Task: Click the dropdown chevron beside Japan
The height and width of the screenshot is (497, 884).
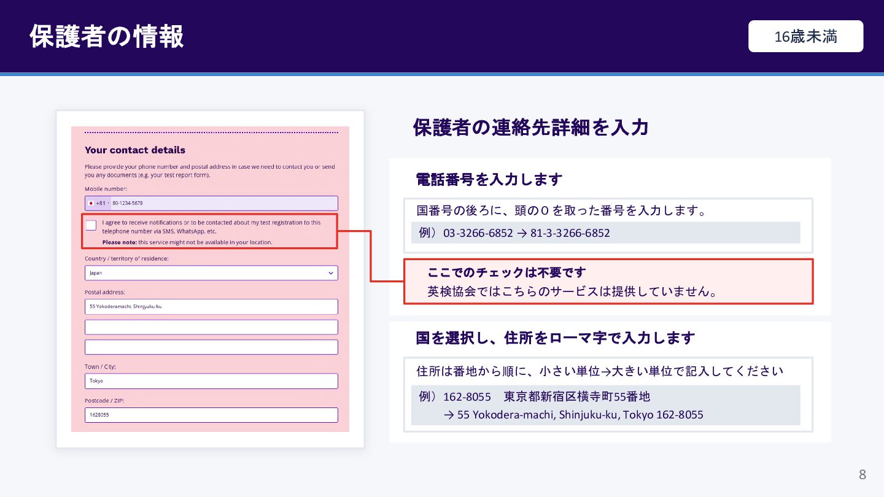Action: pos(331,273)
